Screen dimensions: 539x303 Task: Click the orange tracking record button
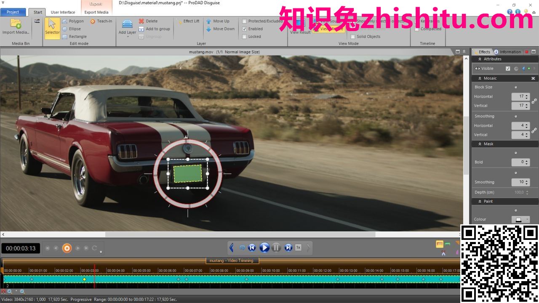pos(67,248)
